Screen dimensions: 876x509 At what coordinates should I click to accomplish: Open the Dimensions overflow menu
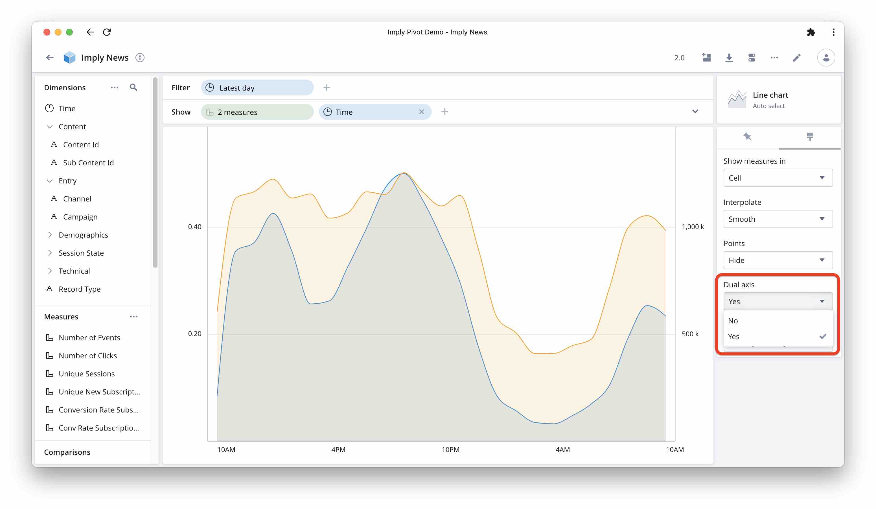tap(114, 87)
